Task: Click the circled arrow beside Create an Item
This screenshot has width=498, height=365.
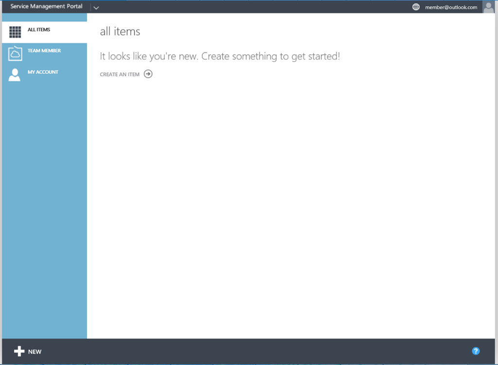Action: click(x=148, y=74)
